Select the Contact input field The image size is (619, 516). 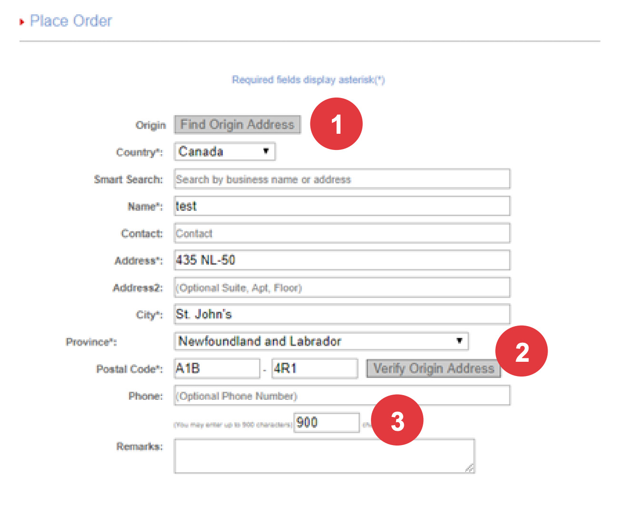click(341, 233)
